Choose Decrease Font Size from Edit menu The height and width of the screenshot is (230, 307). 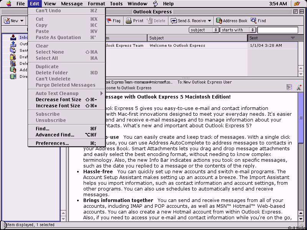pyautogui.click(x=66, y=100)
